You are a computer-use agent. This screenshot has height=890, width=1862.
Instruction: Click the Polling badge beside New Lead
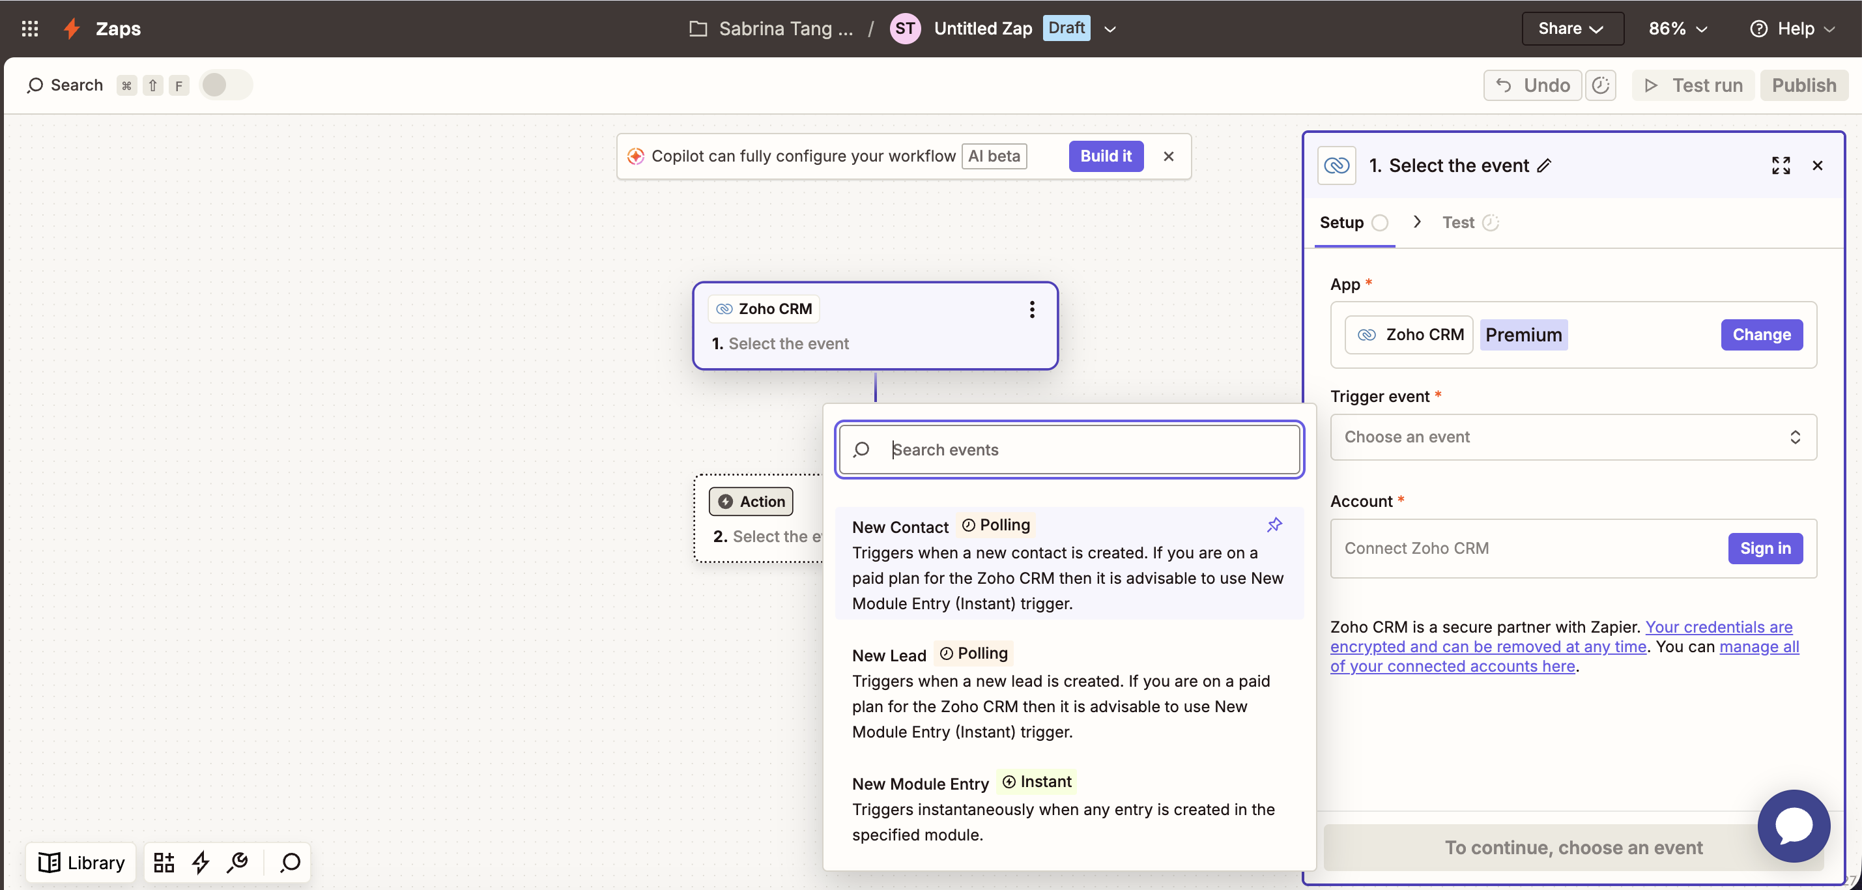pos(973,653)
